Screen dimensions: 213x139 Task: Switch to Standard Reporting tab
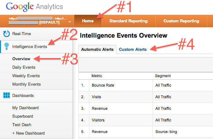(128, 21)
